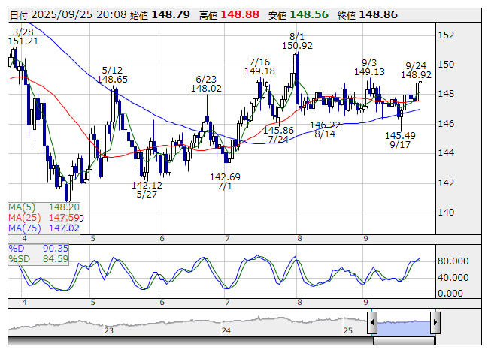
Task: Click the MA(75) legend label
Action: pos(24,228)
